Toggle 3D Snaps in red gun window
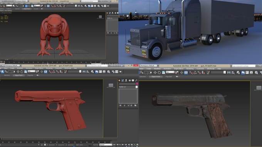 (50, 72)
